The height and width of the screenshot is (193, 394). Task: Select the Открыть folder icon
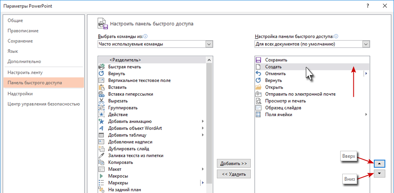pyautogui.click(x=258, y=87)
